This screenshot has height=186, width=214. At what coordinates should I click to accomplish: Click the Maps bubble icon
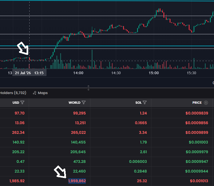coord(35,93)
